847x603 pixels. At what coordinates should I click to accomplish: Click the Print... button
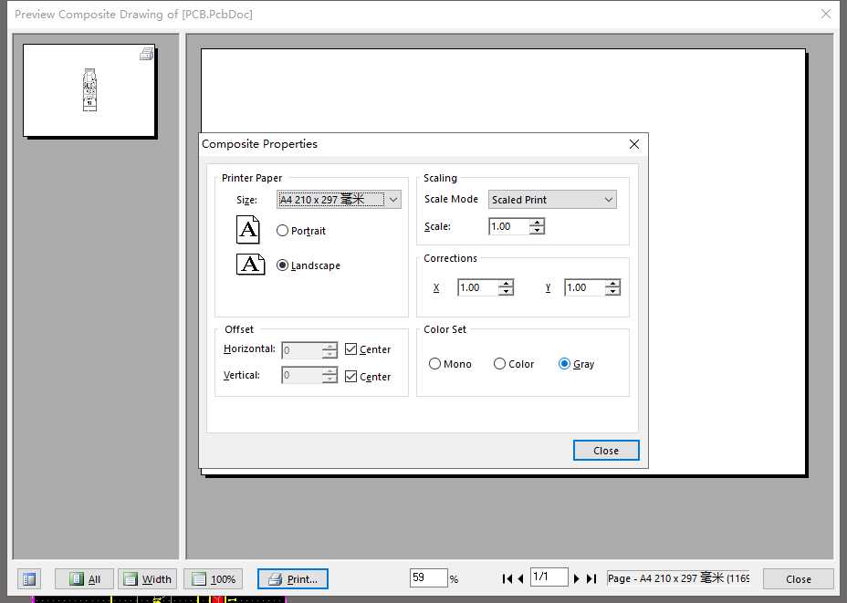pyautogui.click(x=293, y=579)
